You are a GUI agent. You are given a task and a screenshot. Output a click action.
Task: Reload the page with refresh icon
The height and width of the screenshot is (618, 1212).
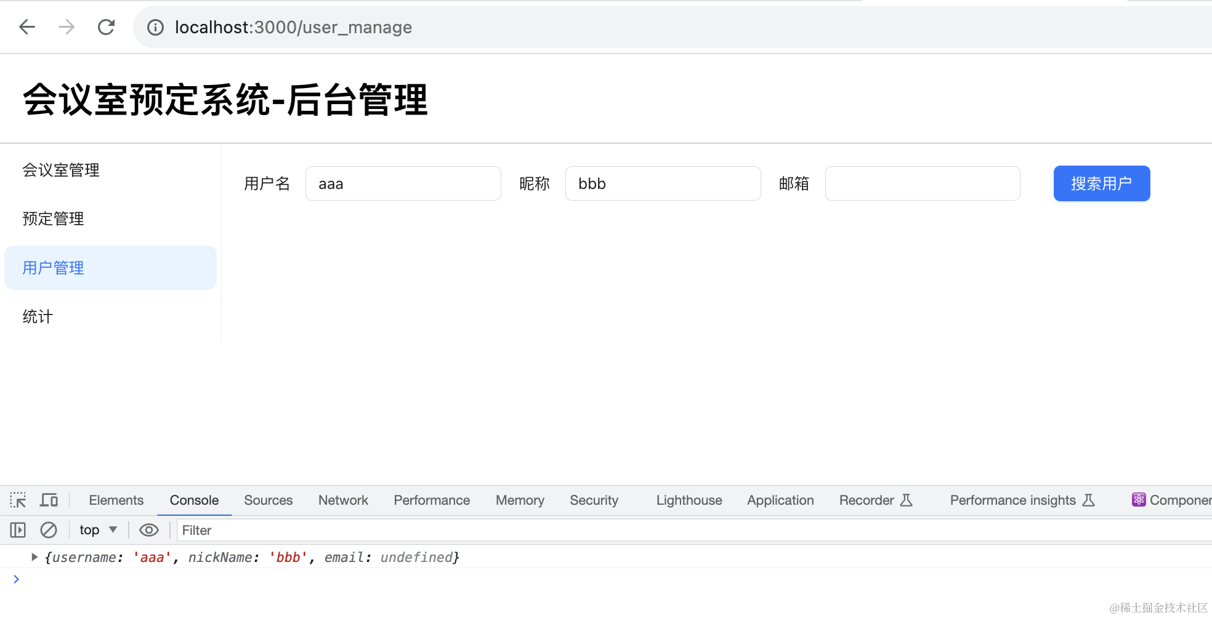[x=107, y=27]
